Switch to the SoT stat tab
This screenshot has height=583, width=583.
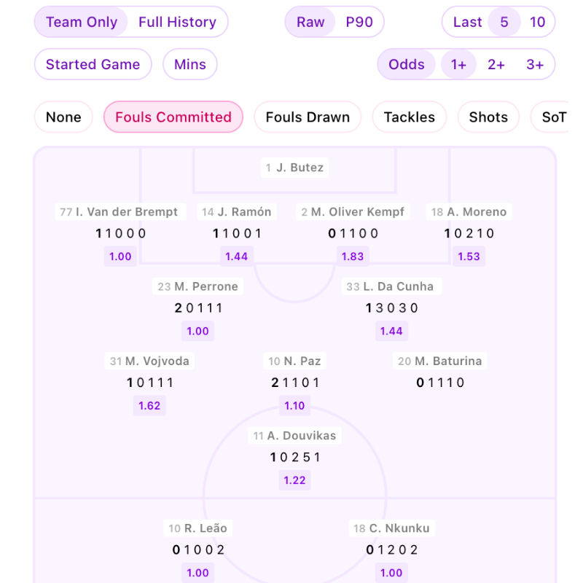click(555, 117)
